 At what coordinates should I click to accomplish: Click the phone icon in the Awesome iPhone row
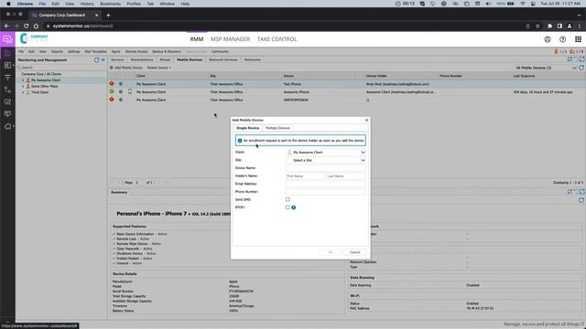pyautogui.click(x=130, y=91)
